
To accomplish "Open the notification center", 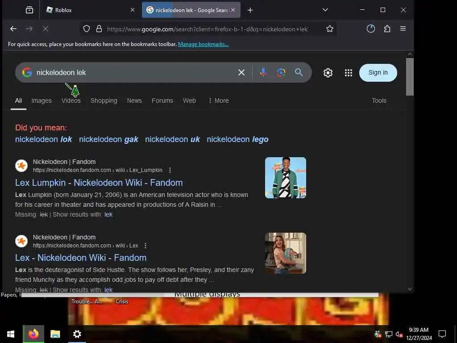I will point(442,334).
